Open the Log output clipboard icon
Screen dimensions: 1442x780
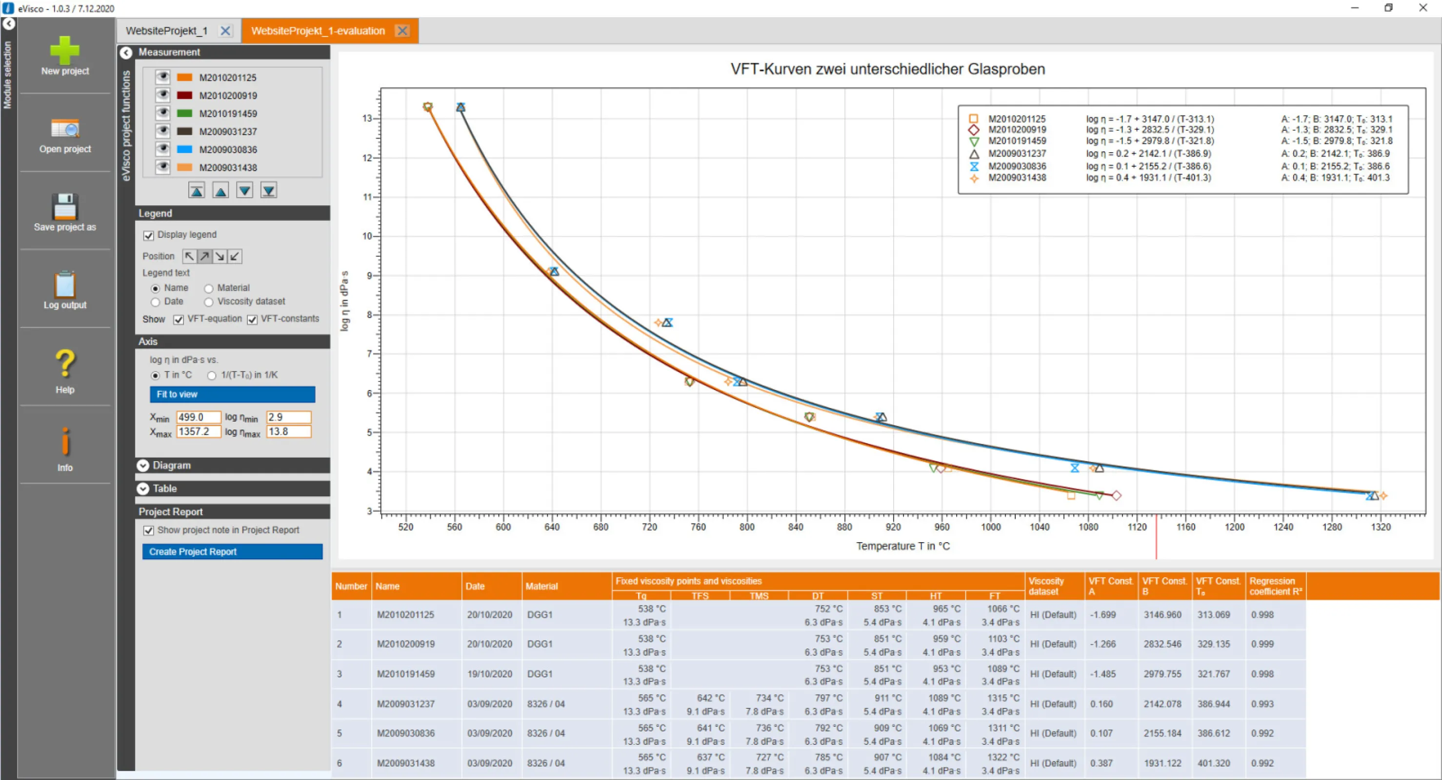[64, 284]
